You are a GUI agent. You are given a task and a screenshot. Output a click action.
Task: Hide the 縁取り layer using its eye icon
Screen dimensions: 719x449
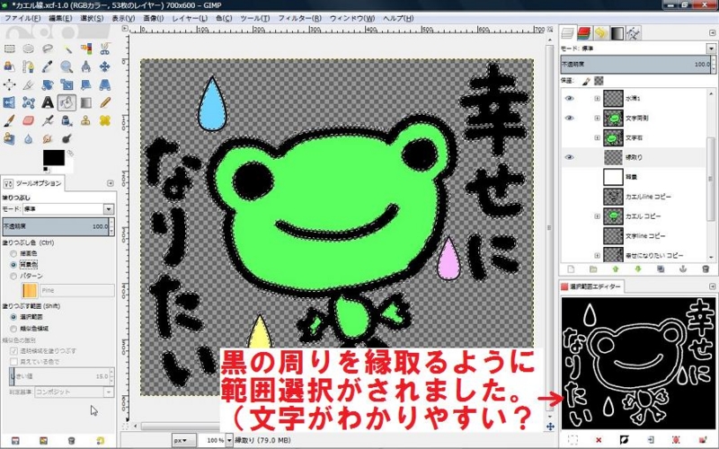(570, 157)
